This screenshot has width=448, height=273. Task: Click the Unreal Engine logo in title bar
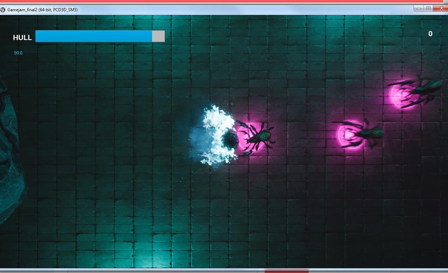[3, 10]
